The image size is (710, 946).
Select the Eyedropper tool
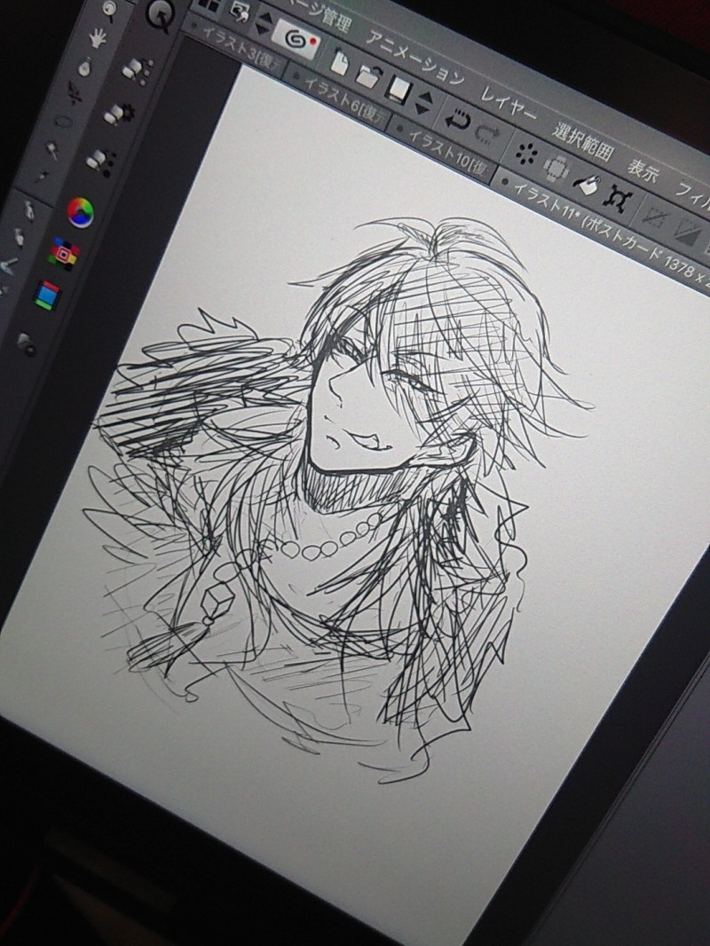tap(43, 177)
